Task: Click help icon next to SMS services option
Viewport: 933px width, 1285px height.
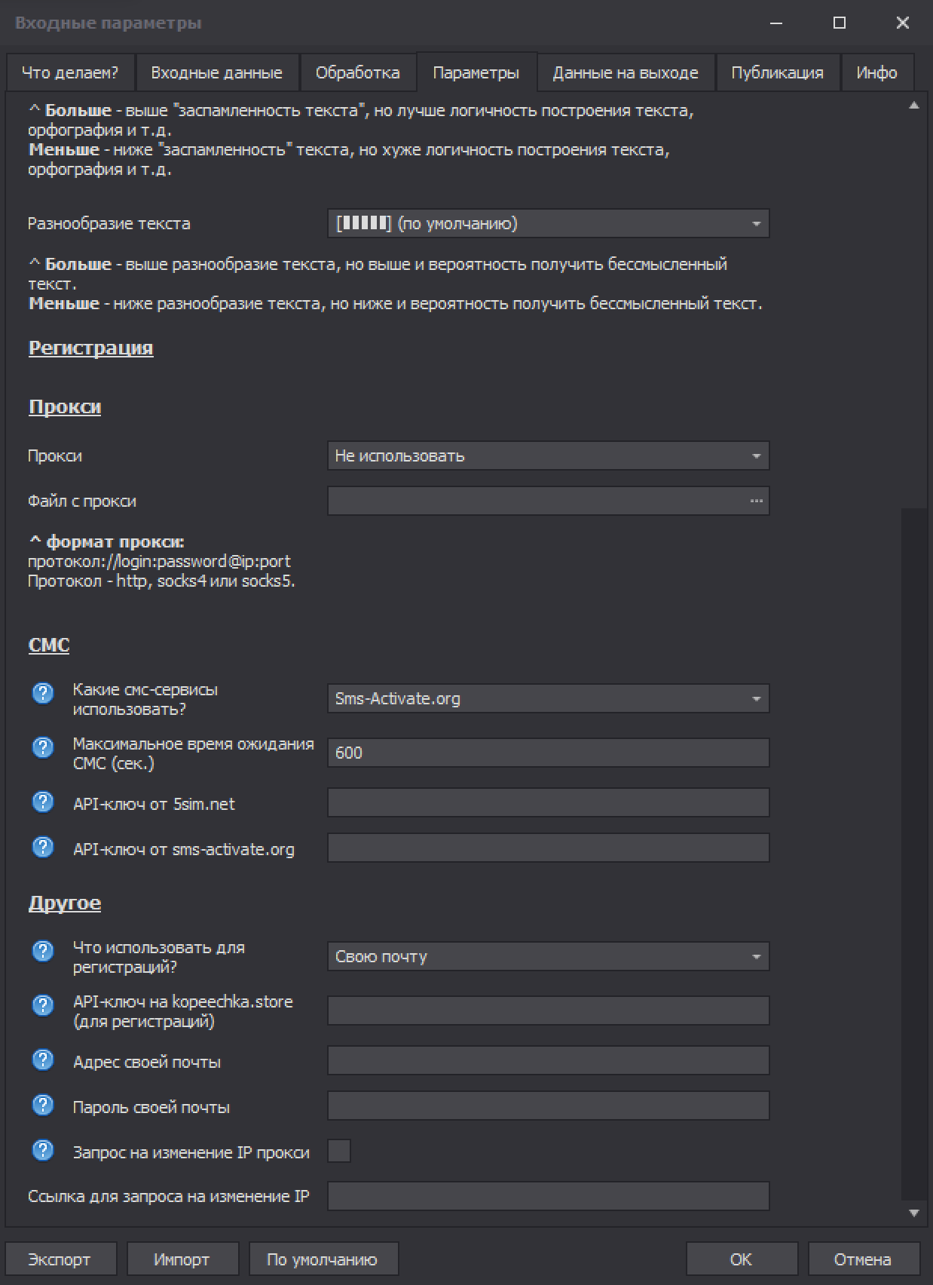Action: pos(43,693)
